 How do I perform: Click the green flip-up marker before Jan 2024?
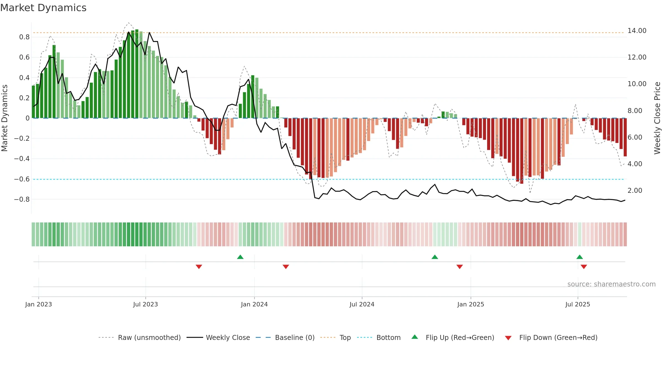pos(240,257)
